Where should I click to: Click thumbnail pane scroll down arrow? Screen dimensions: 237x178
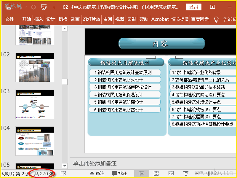coord(65,166)
